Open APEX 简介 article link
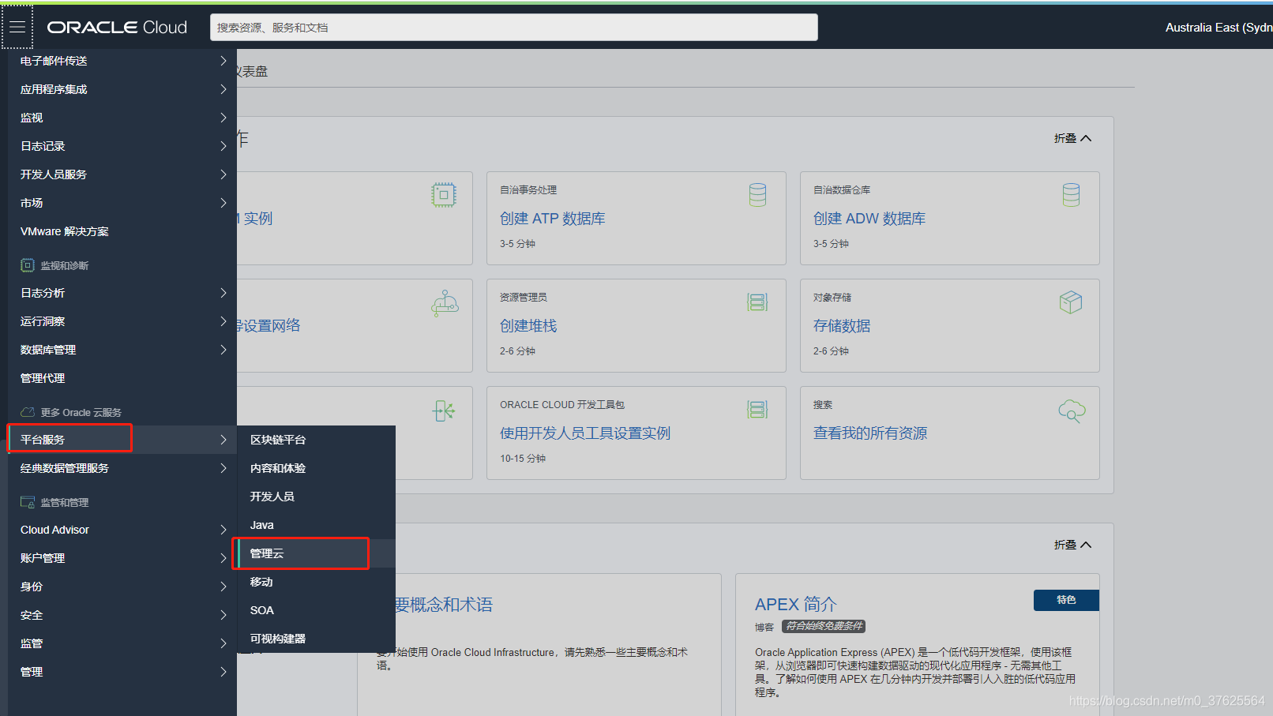This screenshot has height=716, width=1273. click(795, 605)
